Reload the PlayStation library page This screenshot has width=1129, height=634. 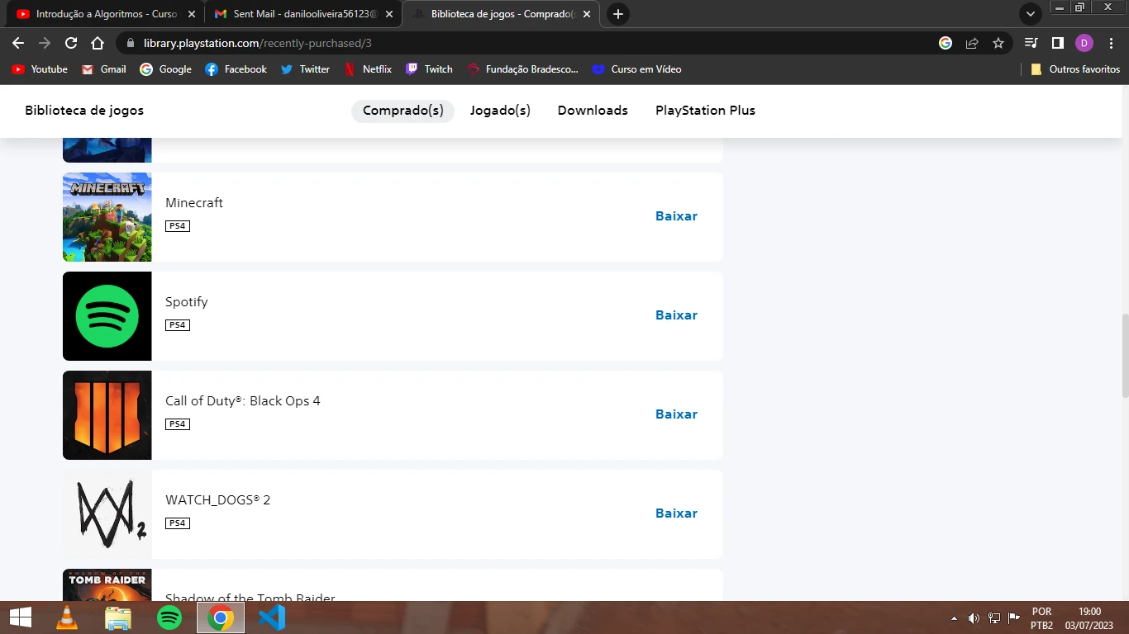(x=71, y=43)
